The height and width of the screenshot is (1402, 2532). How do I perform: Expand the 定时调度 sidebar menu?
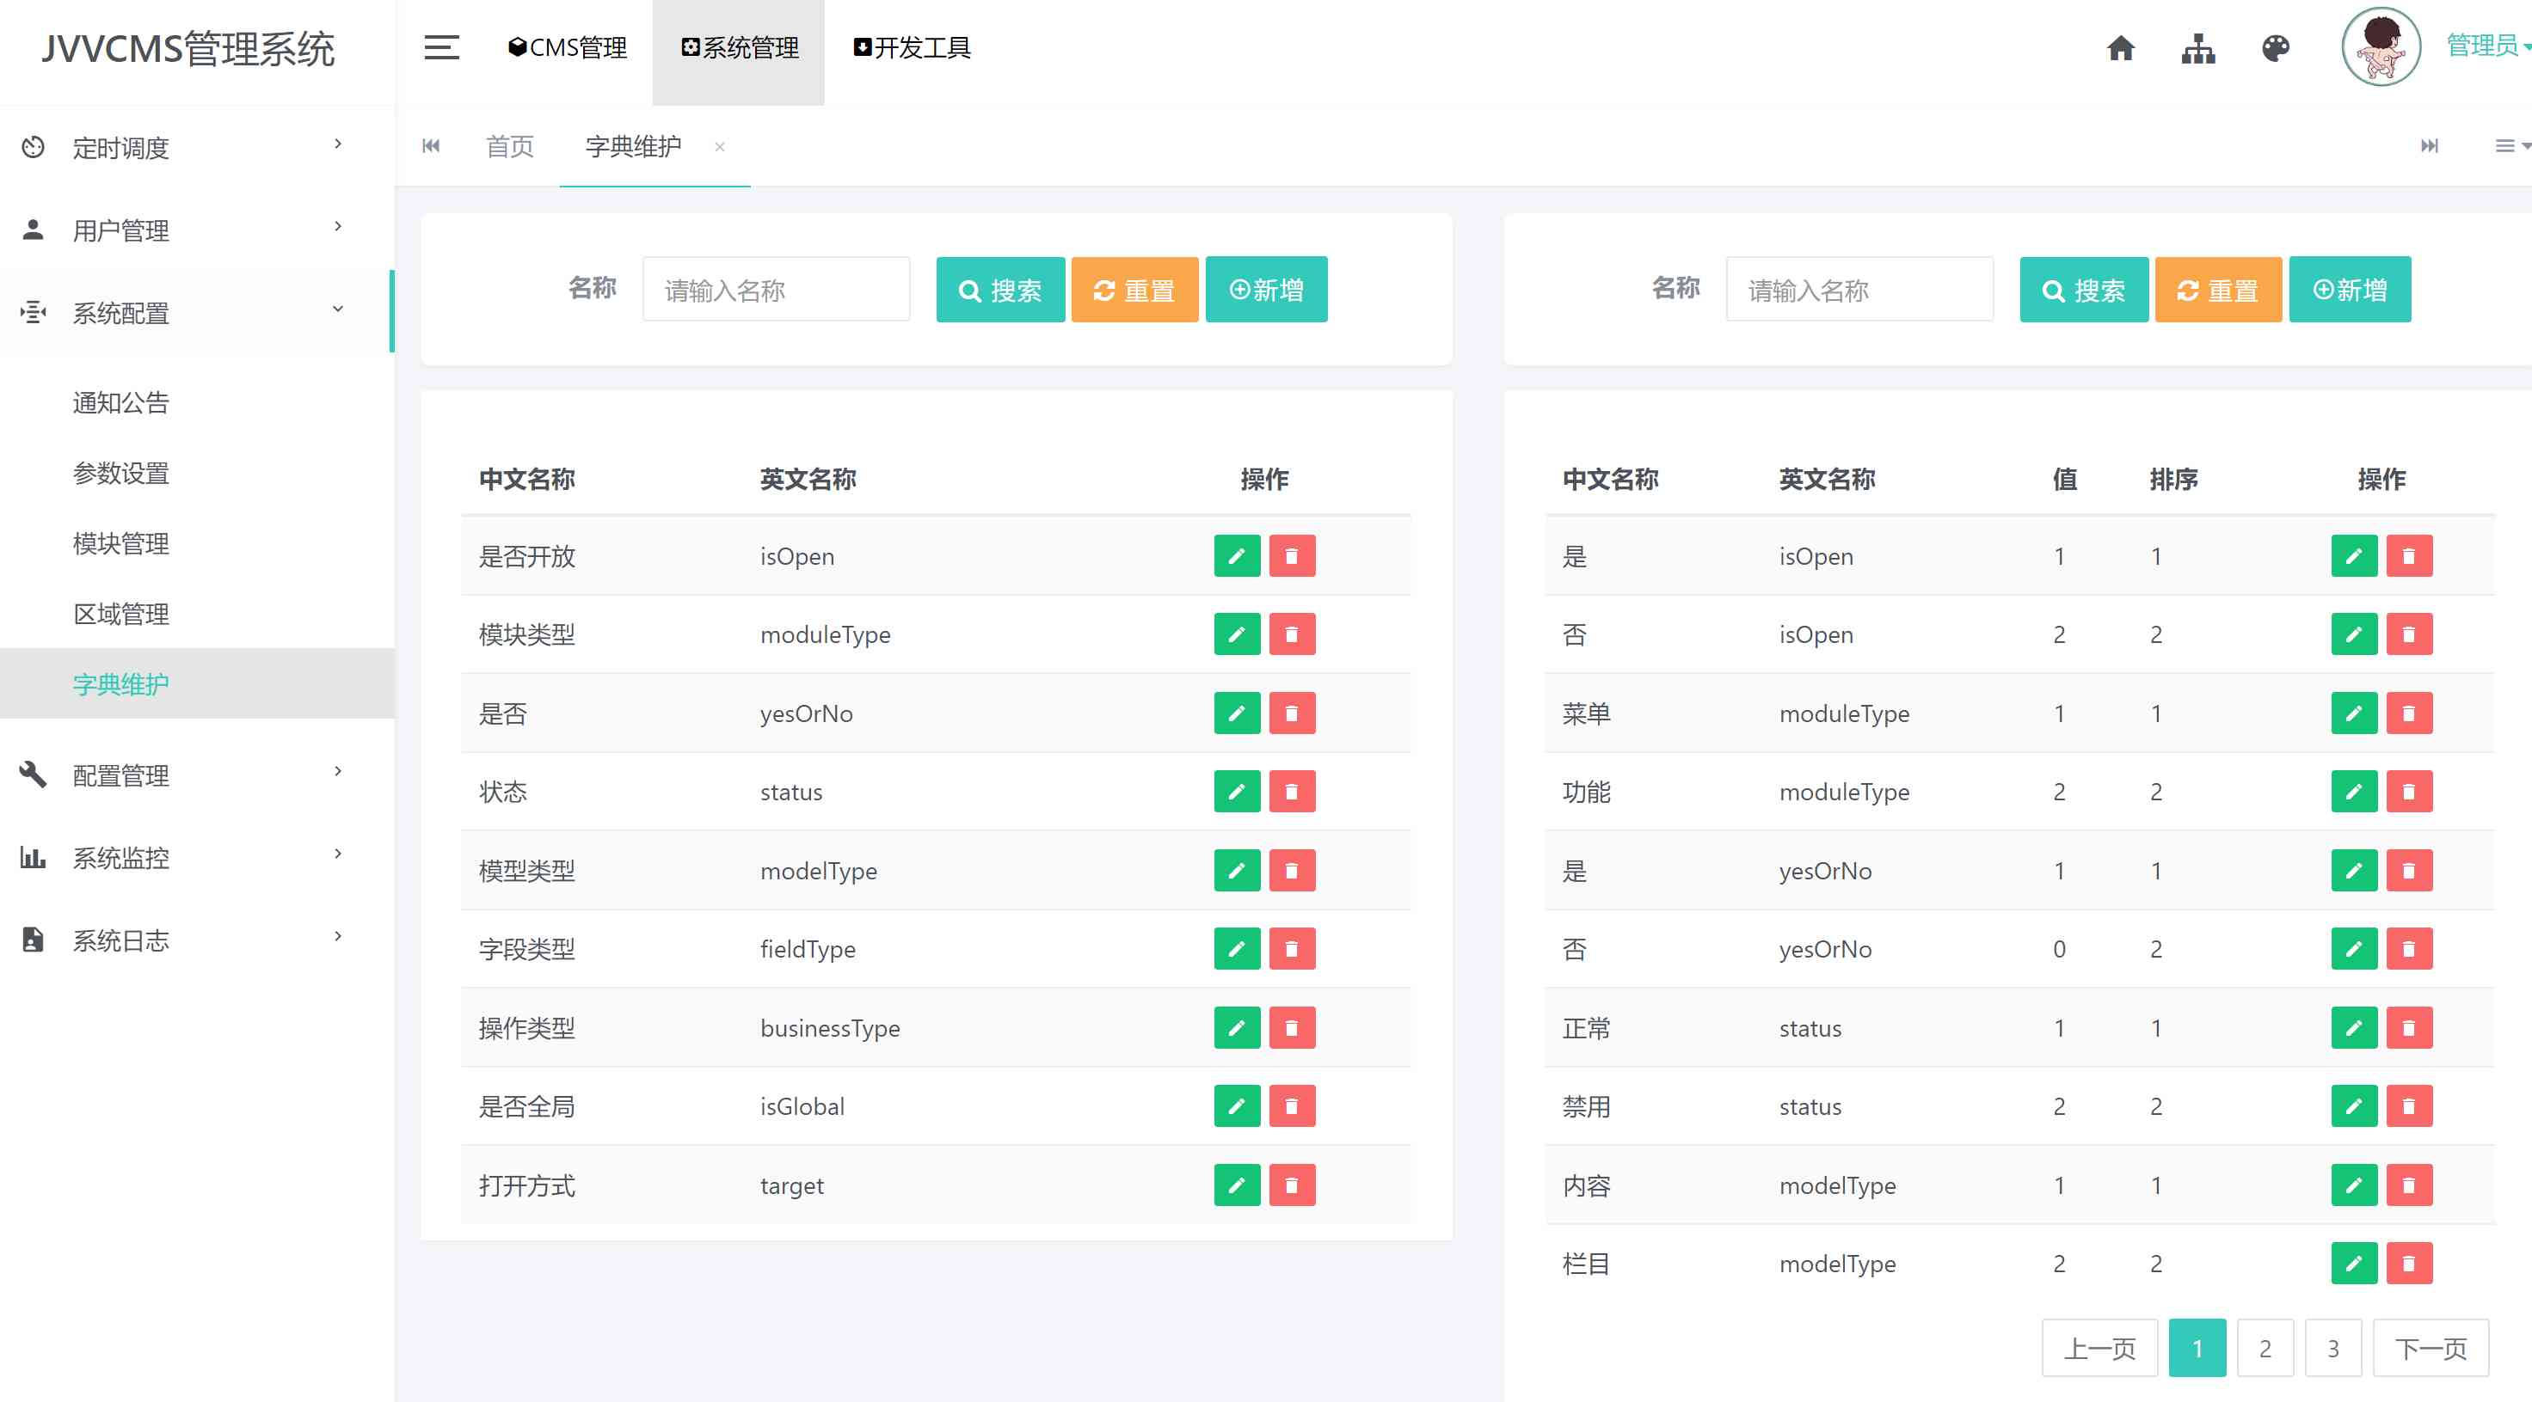click(x=197, y=147)
